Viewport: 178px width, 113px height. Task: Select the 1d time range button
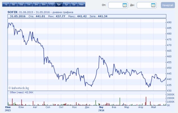(6, 5)
